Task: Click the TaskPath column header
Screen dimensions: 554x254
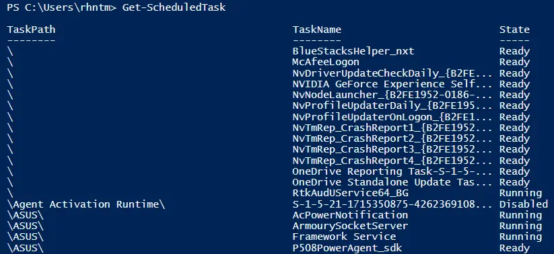Action: click(x=31, y=30)
